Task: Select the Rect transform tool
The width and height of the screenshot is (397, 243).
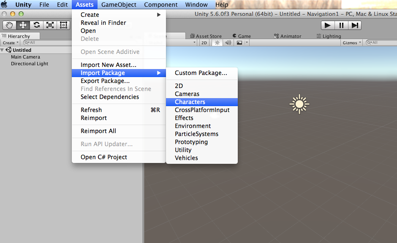Action: pyautogui.click(x=63, y=25)
